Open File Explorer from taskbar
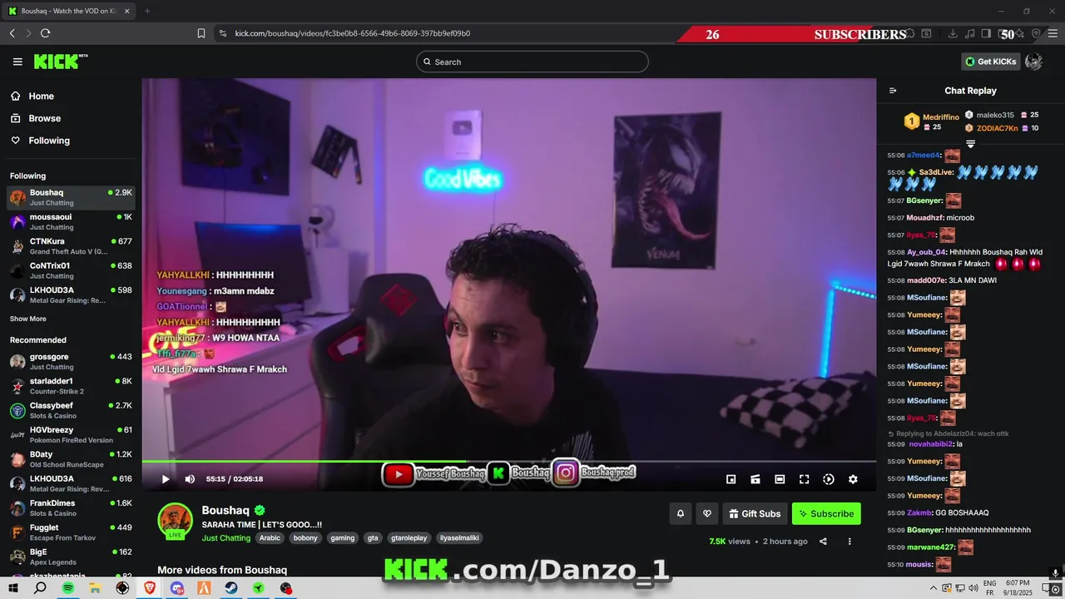The image size is (1065, 599). click(95, 588)
